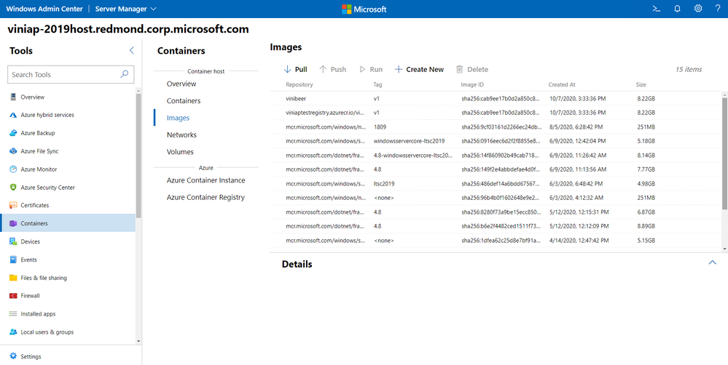Click the Azure Security Center shield icon
728x365 pixels.
coord(13,187)
